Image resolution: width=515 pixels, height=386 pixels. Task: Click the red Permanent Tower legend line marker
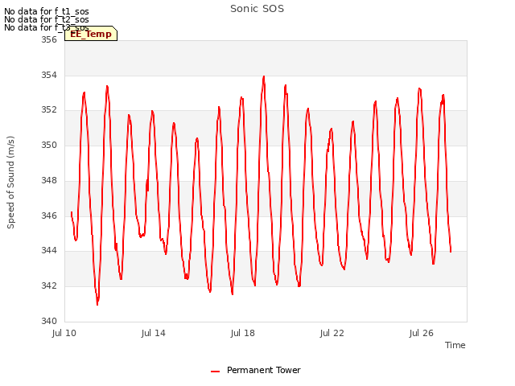pyautogui.click(x=215, y=372)
